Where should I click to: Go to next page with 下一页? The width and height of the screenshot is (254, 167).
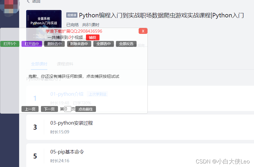coord(49,109)
